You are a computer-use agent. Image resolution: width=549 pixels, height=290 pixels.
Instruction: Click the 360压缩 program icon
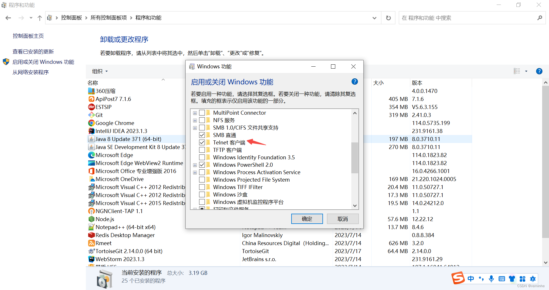pos(91,91)
